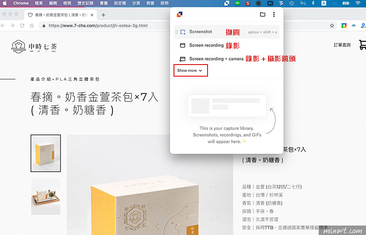Open the Dropbox Capture menu bar icon
Screen dimensions: 366x235
tap(226, 3)
